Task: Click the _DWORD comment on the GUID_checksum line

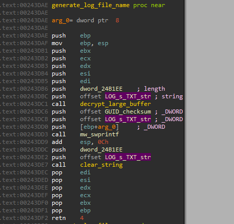Action: tap(172, 111)
